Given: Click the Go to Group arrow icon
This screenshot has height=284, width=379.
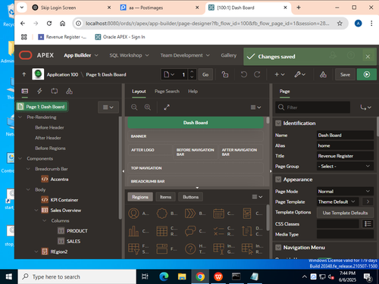Looking at the screenshot, I should coord(365,108).
